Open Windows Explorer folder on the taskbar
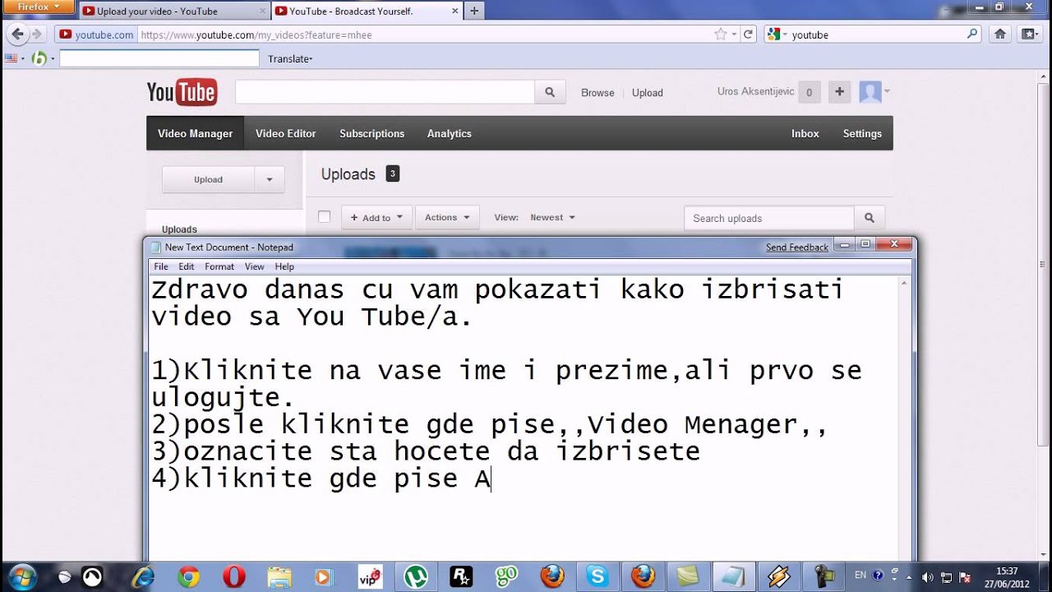This screenshot has width=1052, height=592. click(x=279, y=576)
